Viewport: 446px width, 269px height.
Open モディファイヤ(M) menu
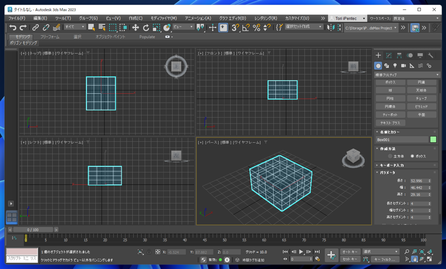pos(163,18)
